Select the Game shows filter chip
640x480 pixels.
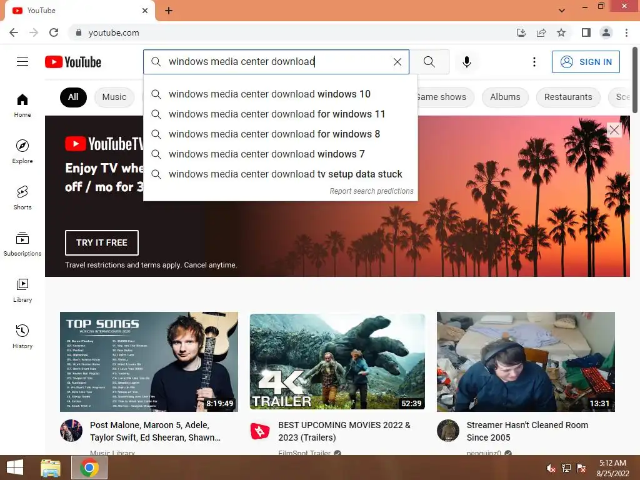[x=444, y=97]
